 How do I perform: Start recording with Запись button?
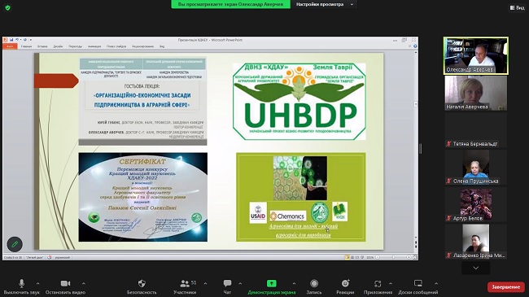pos(314,286)
